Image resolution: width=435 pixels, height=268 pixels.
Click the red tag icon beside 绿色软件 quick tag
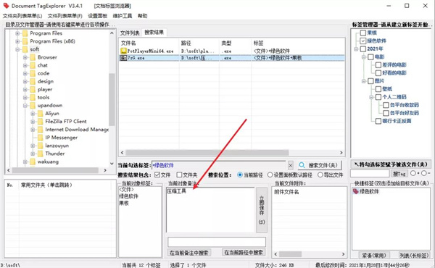point(356,191)
